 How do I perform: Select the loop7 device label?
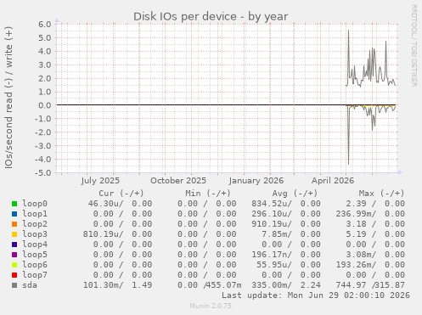point(35,275)
